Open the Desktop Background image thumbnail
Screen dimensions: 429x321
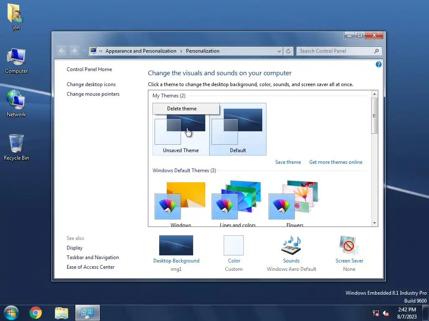176,245
